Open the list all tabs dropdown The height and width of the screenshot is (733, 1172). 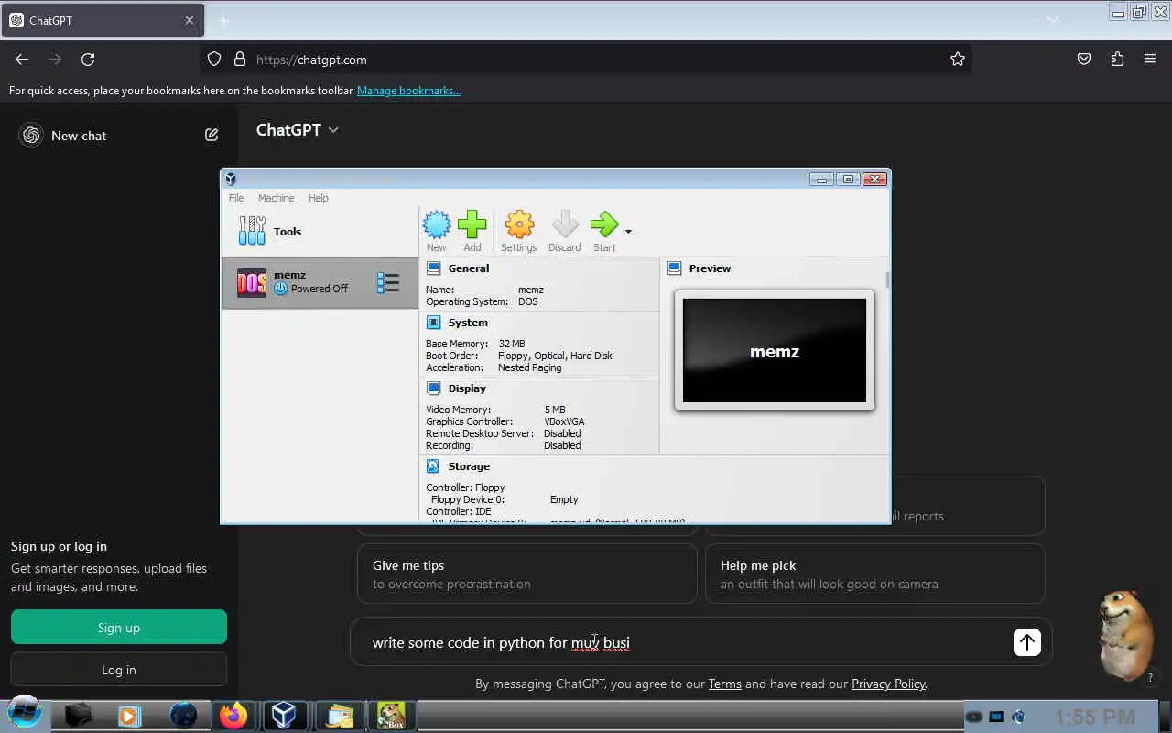point(1053,20)
